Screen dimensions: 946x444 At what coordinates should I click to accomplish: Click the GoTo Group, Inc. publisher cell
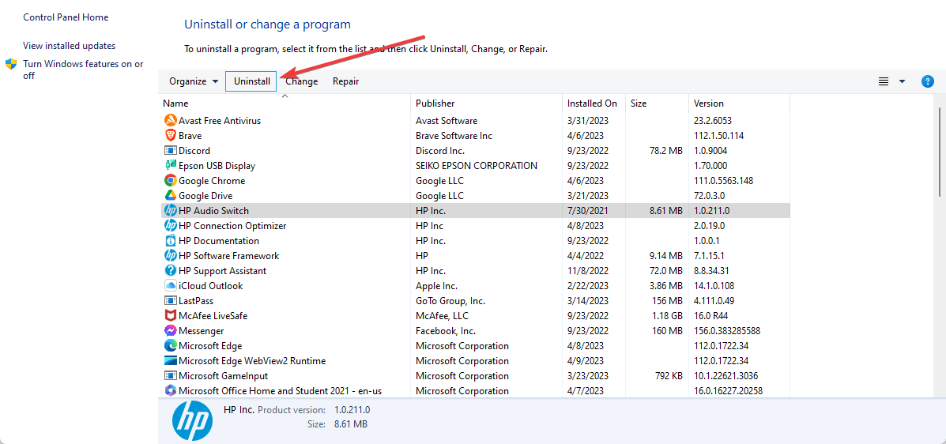click(450, 300)
